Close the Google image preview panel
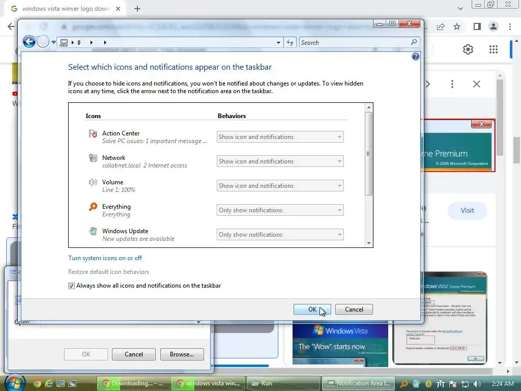 (476, 84)
